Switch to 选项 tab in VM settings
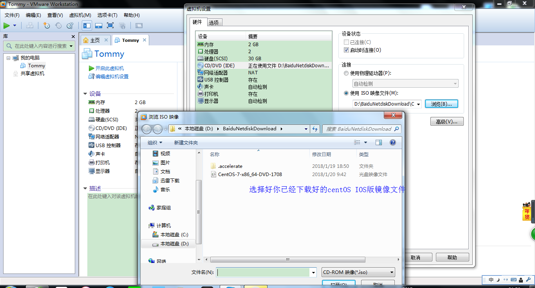The width and height of the screenshot is (535, 288). pos(214,23)
